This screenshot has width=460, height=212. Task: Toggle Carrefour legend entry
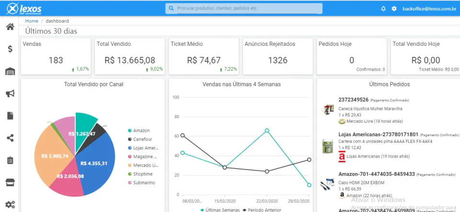click(x=140, y=139)
